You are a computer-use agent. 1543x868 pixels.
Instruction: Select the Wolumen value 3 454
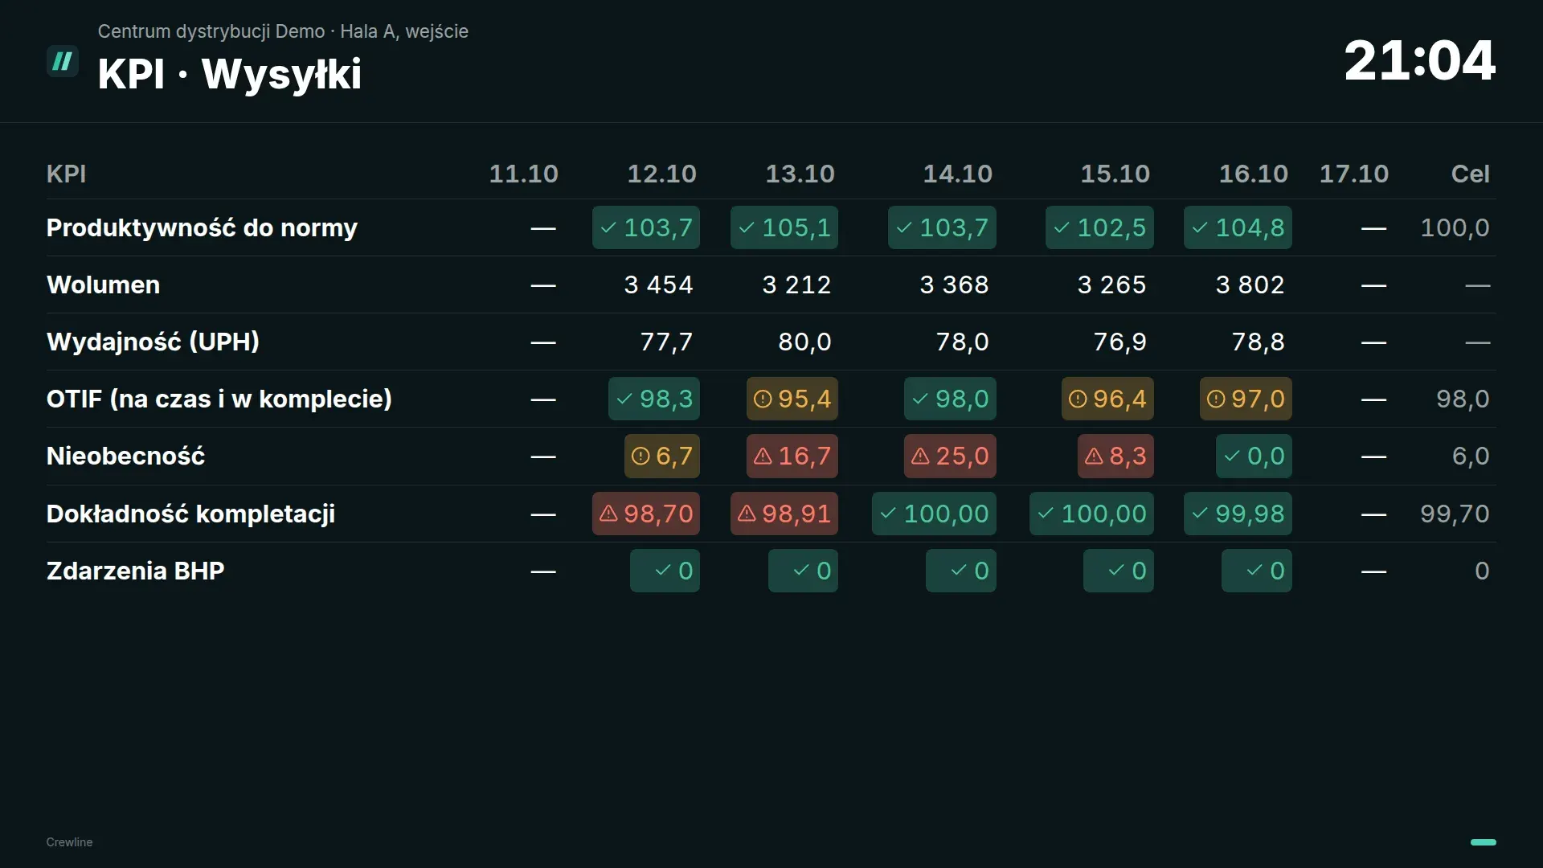pos(658,285)
